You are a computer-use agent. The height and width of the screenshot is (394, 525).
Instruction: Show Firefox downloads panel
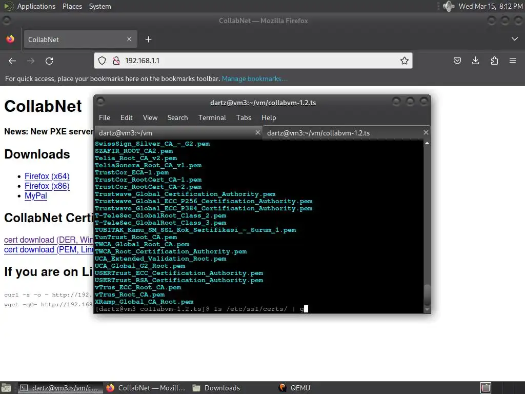click(x=475, y=61)
